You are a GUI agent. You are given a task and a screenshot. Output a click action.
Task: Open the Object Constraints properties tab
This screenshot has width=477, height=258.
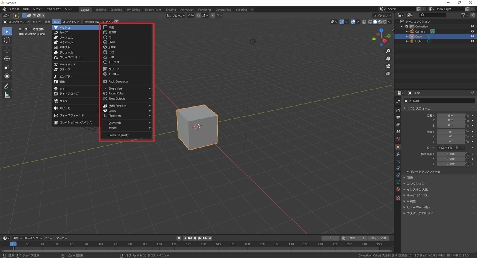398,175
